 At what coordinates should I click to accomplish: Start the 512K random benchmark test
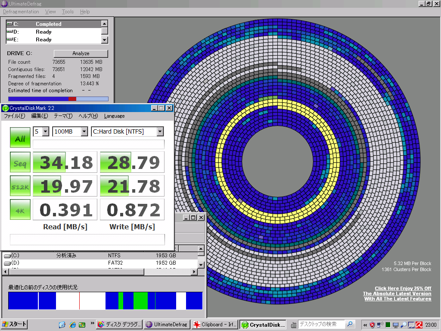[20, 186]
